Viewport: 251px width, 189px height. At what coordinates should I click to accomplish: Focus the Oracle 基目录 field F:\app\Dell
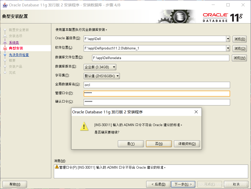155,39
